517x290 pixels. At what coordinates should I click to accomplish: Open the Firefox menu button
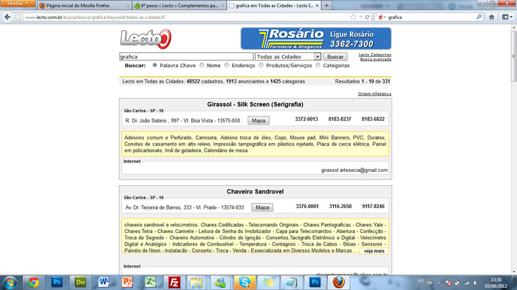click(x=18, y=4)
